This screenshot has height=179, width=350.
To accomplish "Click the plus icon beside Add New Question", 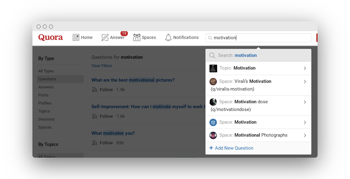I will (211, 148).
